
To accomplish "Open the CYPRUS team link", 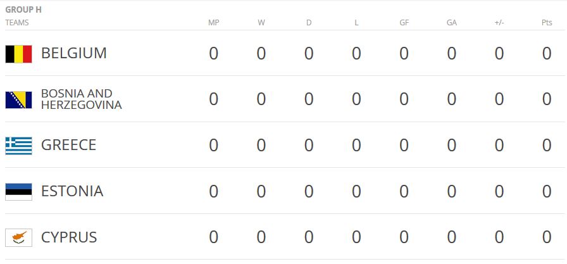I will pyautogui.click(x=69, y=237).
